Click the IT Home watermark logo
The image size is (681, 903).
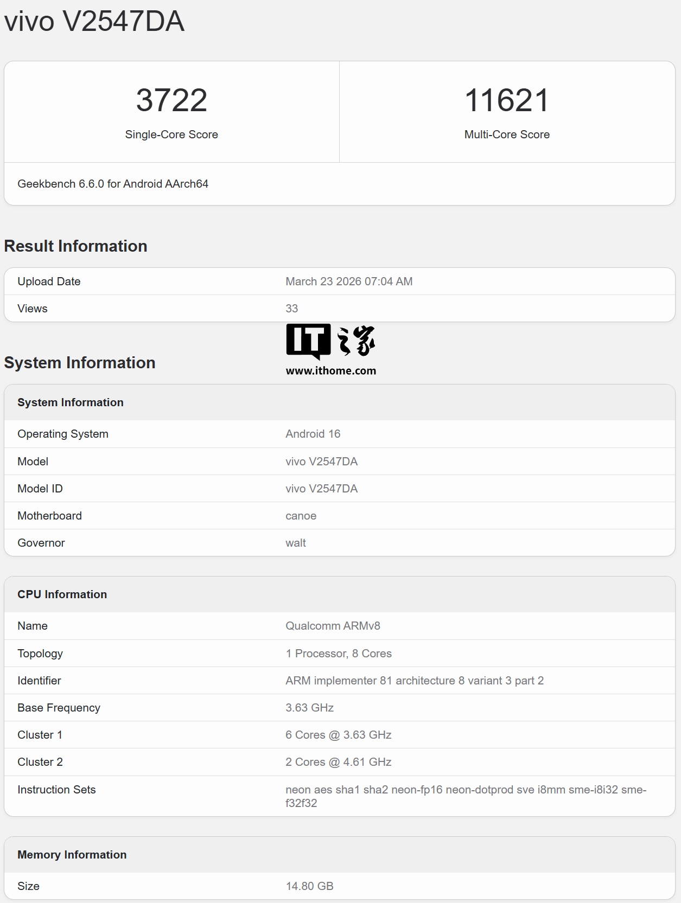(x=330, y=341)
